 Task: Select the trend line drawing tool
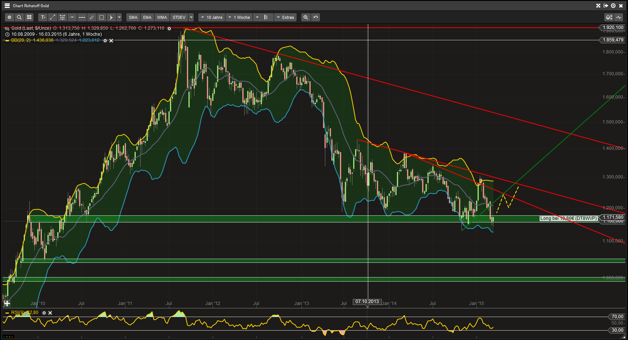coord(52,17)
